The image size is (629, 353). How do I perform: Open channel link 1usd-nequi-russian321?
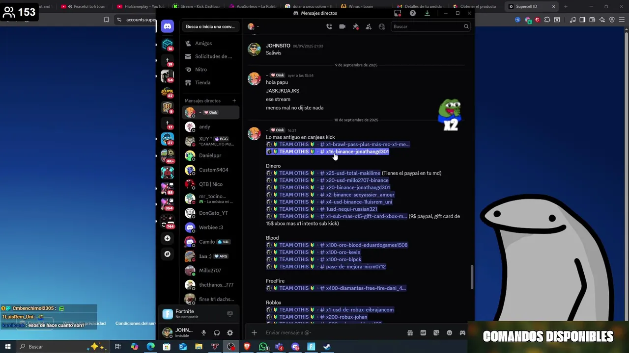[x=322, y=209]
